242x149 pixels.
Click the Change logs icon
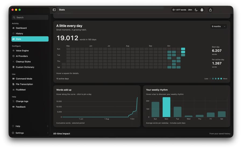pyautogui.click(x=13, y=101)
